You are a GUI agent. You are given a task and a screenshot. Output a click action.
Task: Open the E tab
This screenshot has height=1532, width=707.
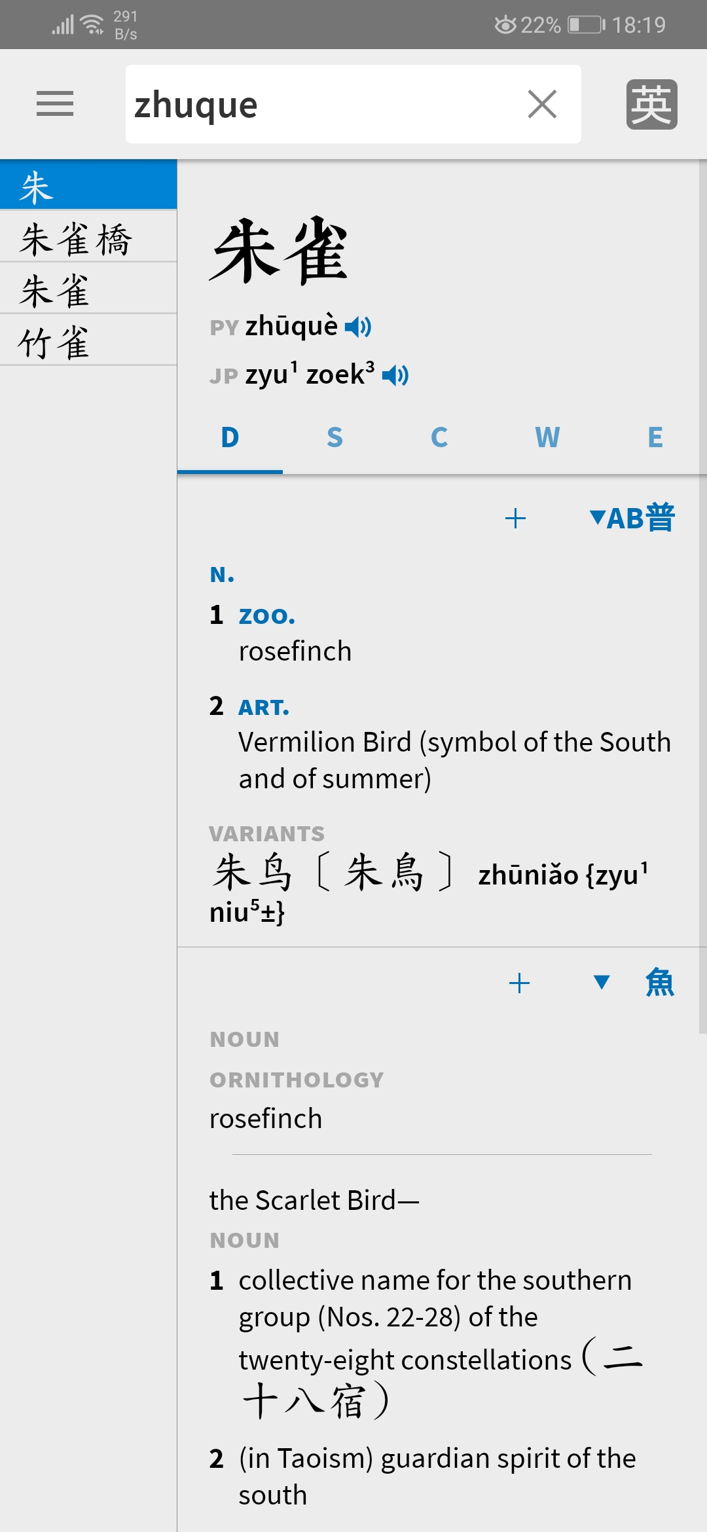pyautogui.click(x=655, y=437)
